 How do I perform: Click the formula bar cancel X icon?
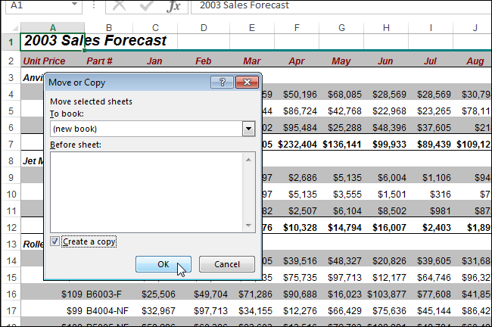click(119, 5)
